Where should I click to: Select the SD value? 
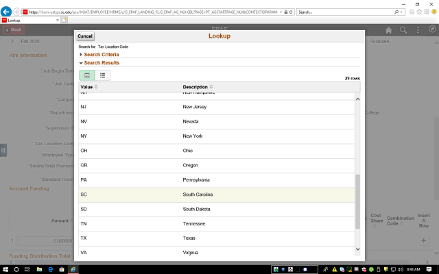pos(84,209)
